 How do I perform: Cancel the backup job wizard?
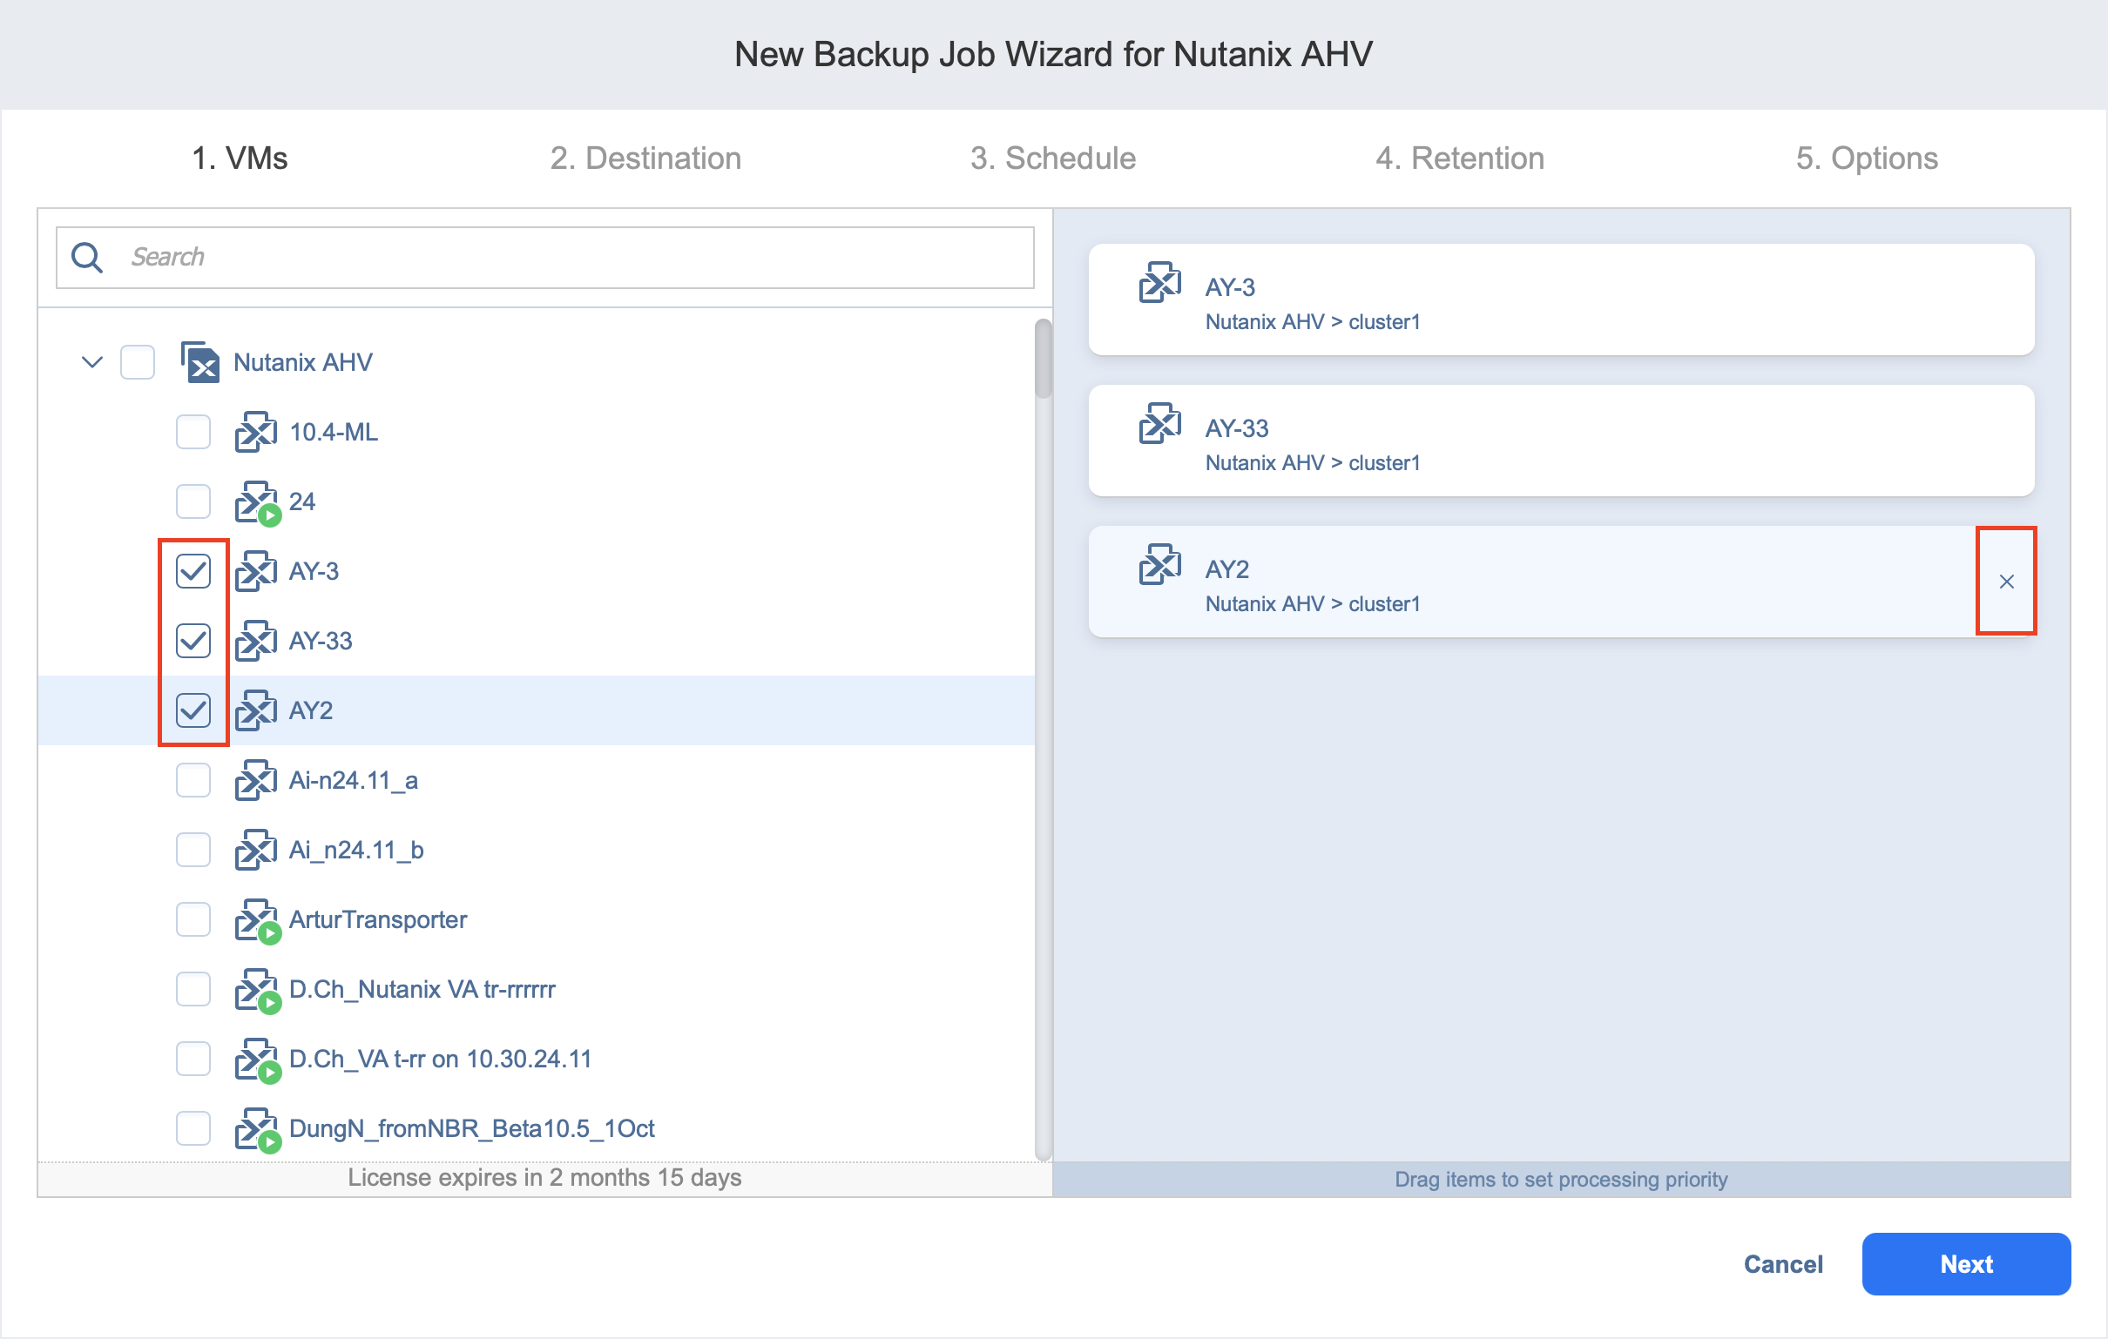tap(1782, 1265)
